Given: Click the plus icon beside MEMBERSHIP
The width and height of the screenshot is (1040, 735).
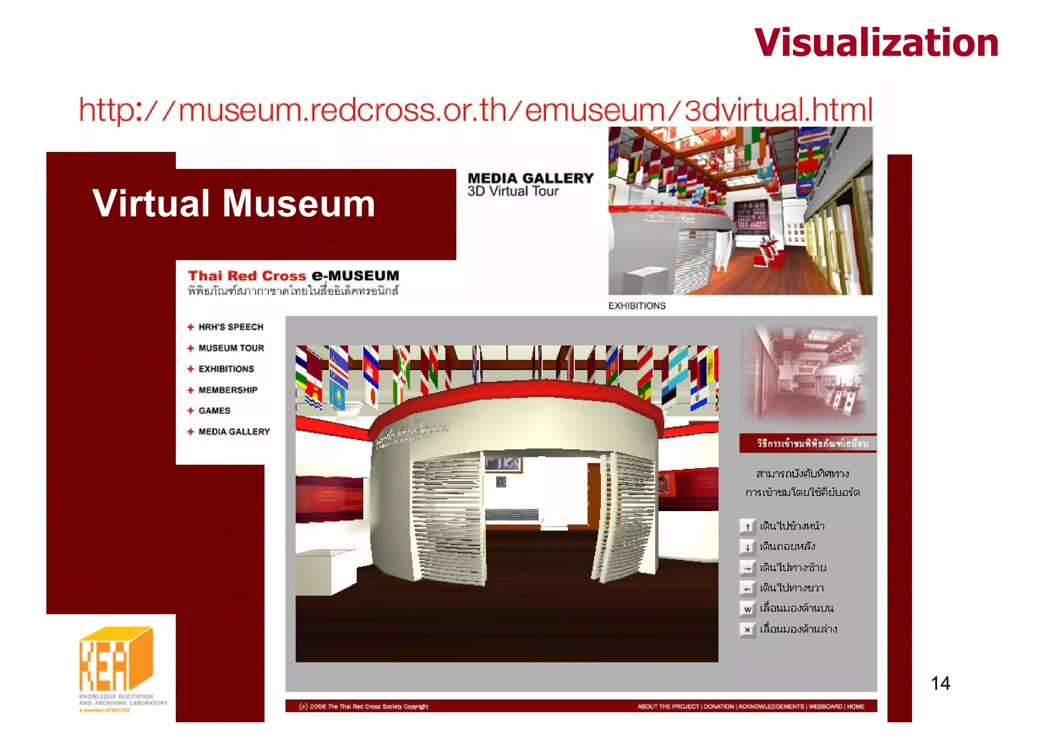Looking at the screenshot, I should (x=190, y=390).
